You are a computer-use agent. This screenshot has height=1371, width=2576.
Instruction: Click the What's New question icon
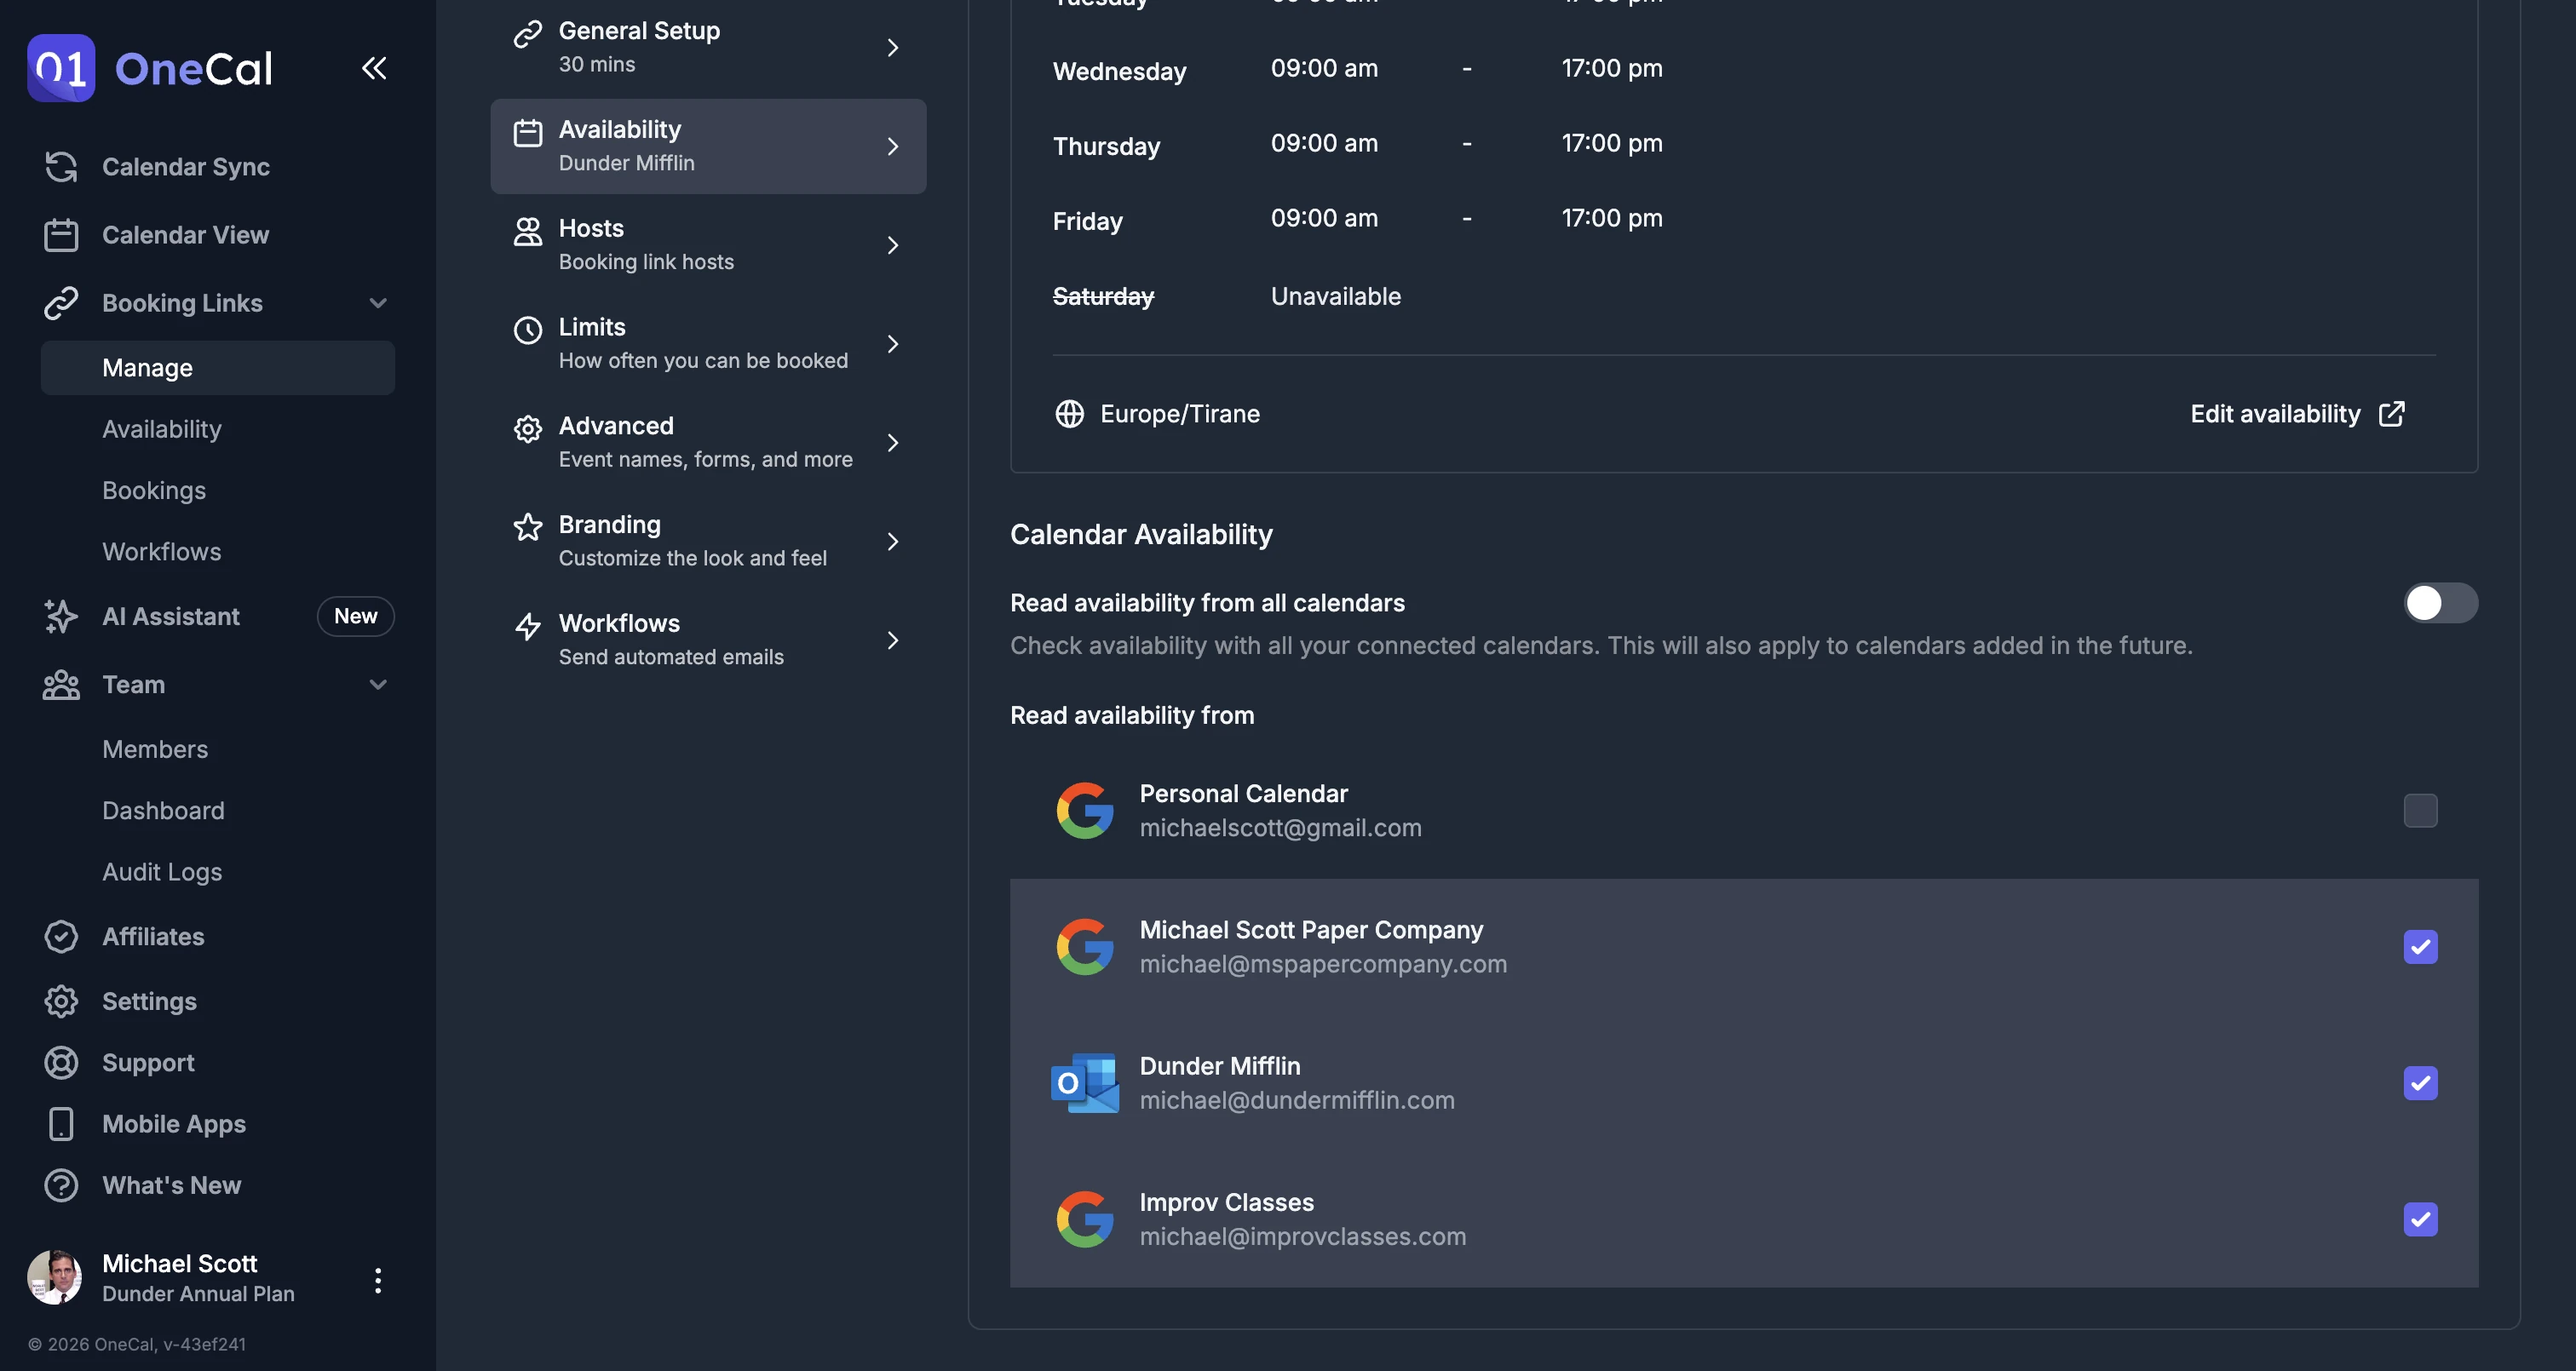pos(61,1186)
